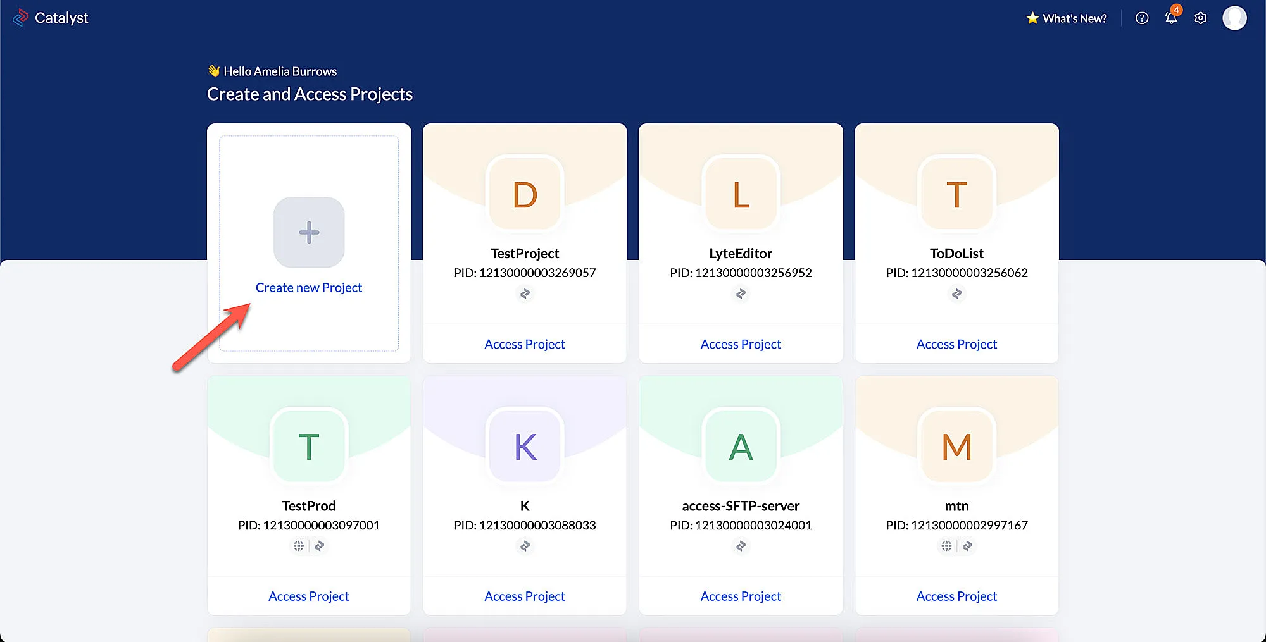Access the TestProject project
The width and height of the screenshot is (1266, 642).
(525, 344)
